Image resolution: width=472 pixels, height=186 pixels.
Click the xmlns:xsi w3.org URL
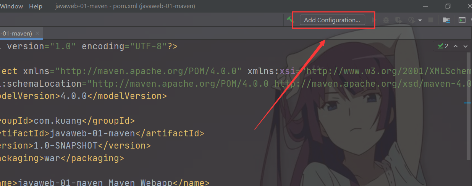(387, 71)
